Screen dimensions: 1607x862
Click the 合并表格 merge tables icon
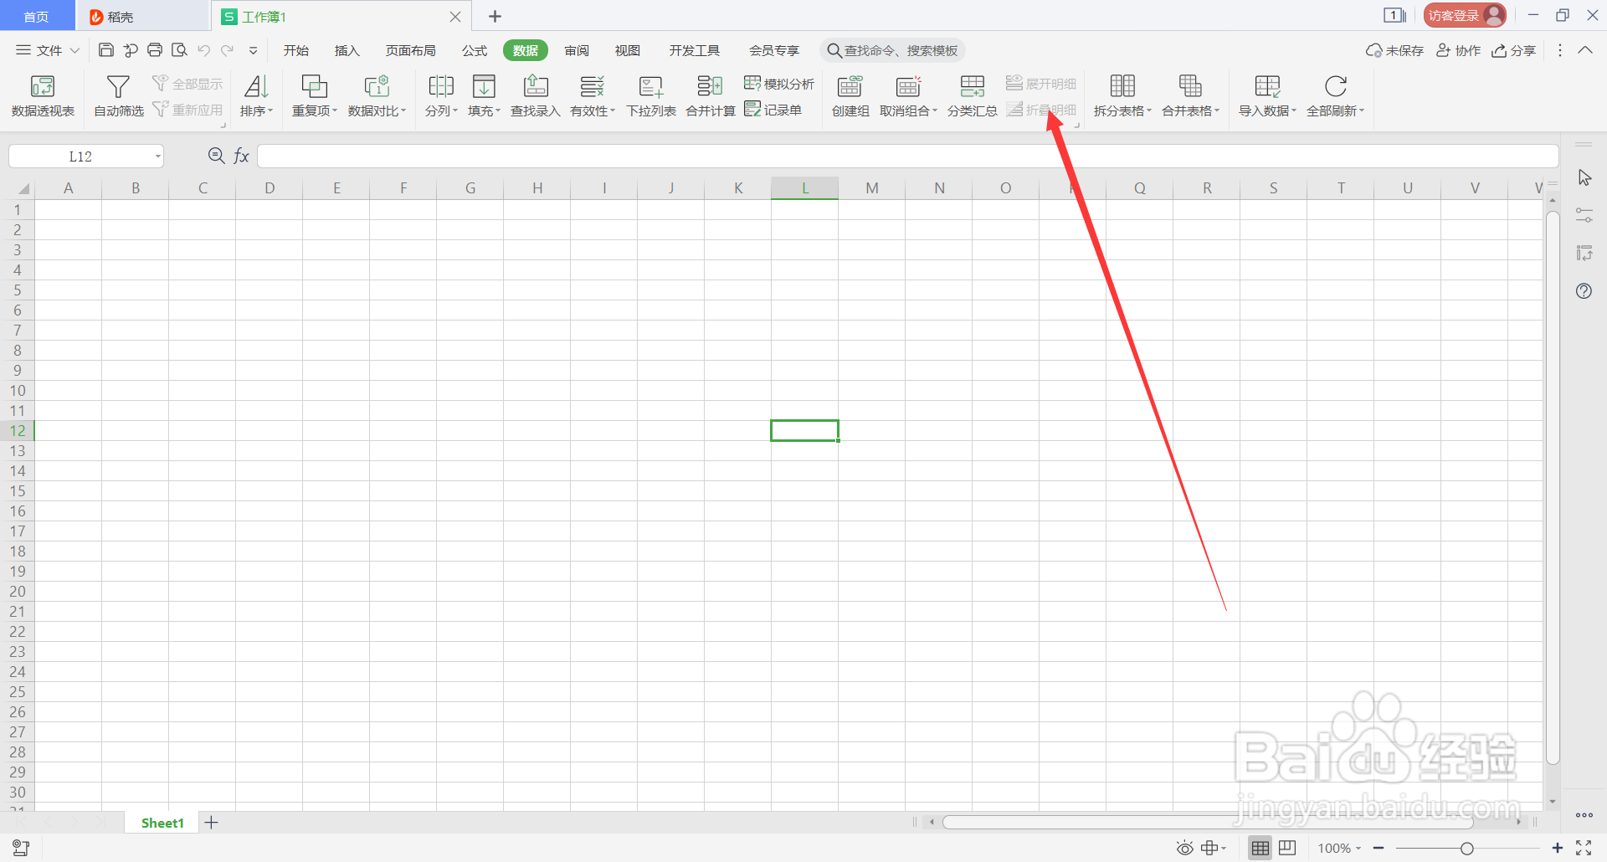[x=1190, y=86]
